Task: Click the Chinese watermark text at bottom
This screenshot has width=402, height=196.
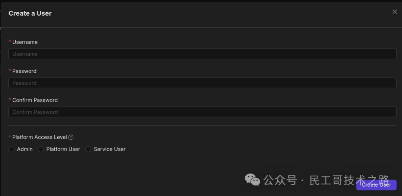Action: point(326,180)
